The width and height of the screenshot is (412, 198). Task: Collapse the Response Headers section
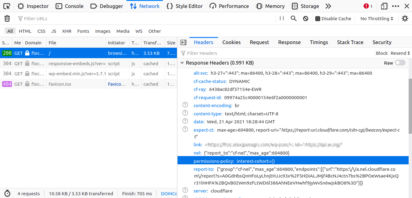pyautogui.click(x=182, y=63)
